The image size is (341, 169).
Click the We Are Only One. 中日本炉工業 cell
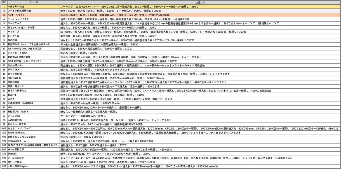[33, 49]
